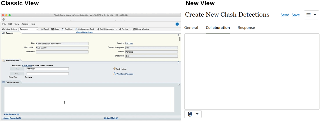Open the Linked Records (0) link
This screenshot has width=323, height=123.
point(12,118)
